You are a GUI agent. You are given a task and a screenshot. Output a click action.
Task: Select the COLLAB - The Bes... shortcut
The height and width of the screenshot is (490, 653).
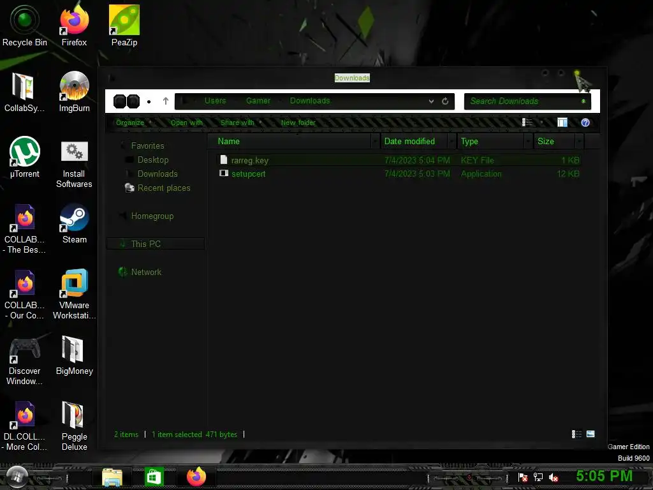tap(24, 229)
